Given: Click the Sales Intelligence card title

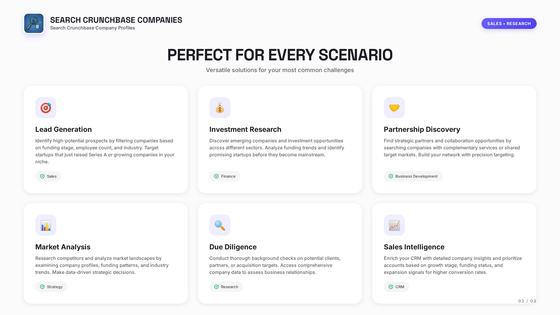Looking at the screenshot, I should pos(414,247).
